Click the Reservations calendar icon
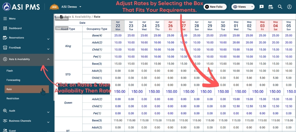The width and height of the screenshot is (296, 132). coord(5,38)
